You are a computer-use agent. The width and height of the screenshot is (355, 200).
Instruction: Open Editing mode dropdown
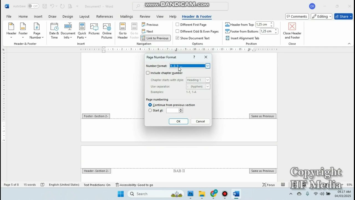[x=322, y=16]
